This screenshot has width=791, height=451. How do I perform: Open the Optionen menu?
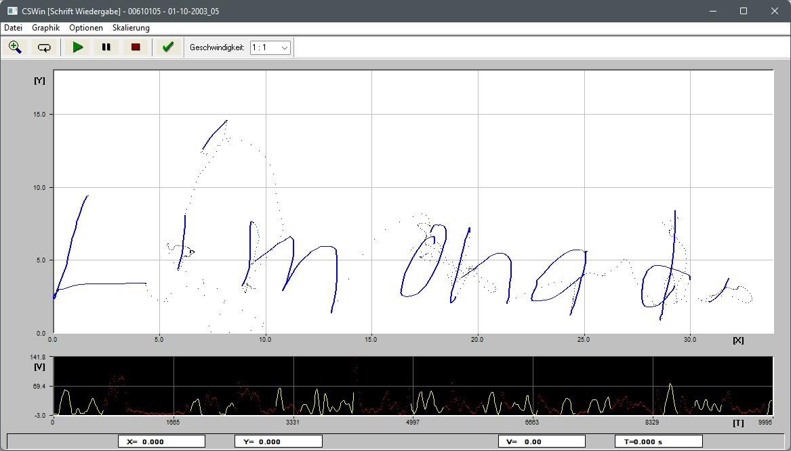(86, 28)
